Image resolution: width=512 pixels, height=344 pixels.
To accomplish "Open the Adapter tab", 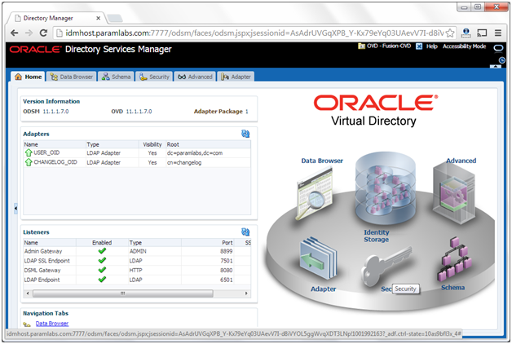I will point(236,77).
